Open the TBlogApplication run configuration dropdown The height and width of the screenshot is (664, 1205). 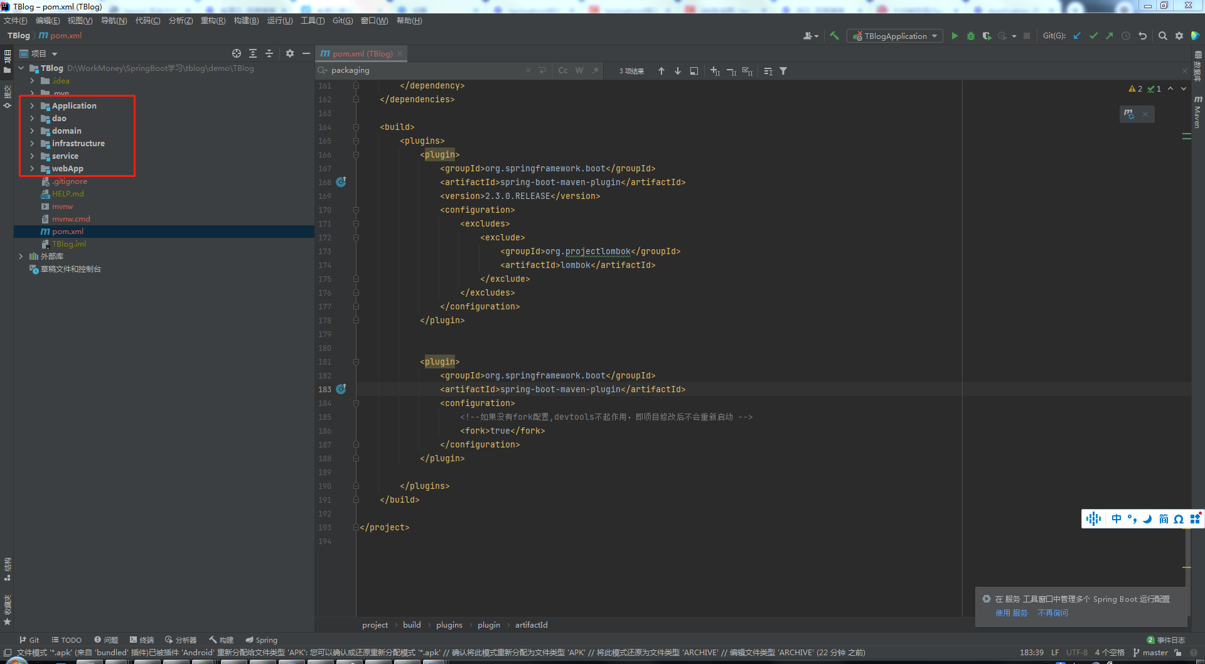click(x=895, y=36)
